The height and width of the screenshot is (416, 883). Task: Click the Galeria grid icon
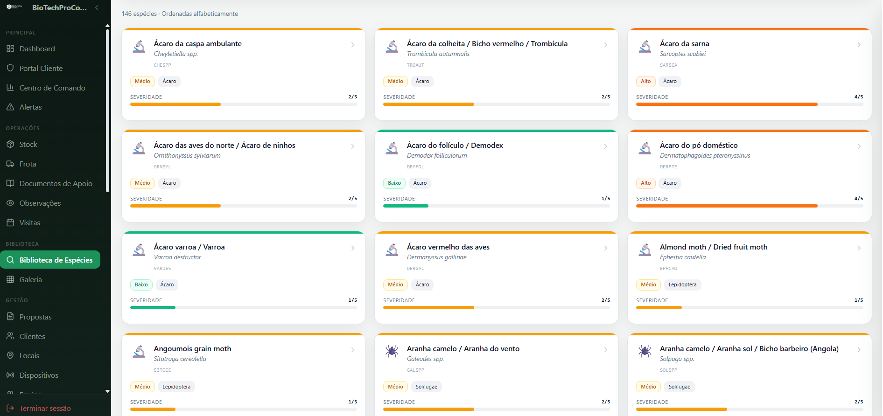point(10,279)
